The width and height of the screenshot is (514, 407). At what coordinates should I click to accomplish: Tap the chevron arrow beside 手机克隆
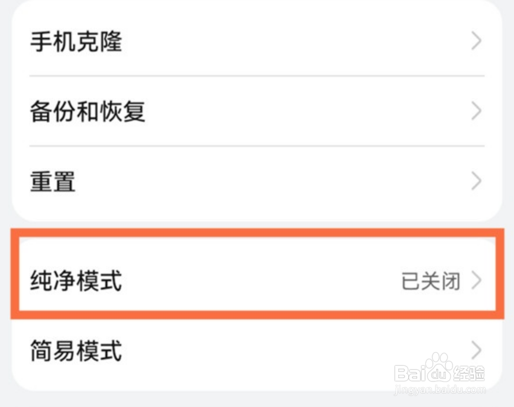click(x=476, y=42)
